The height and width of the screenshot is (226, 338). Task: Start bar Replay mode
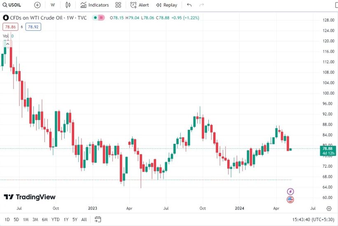[167, 5]
